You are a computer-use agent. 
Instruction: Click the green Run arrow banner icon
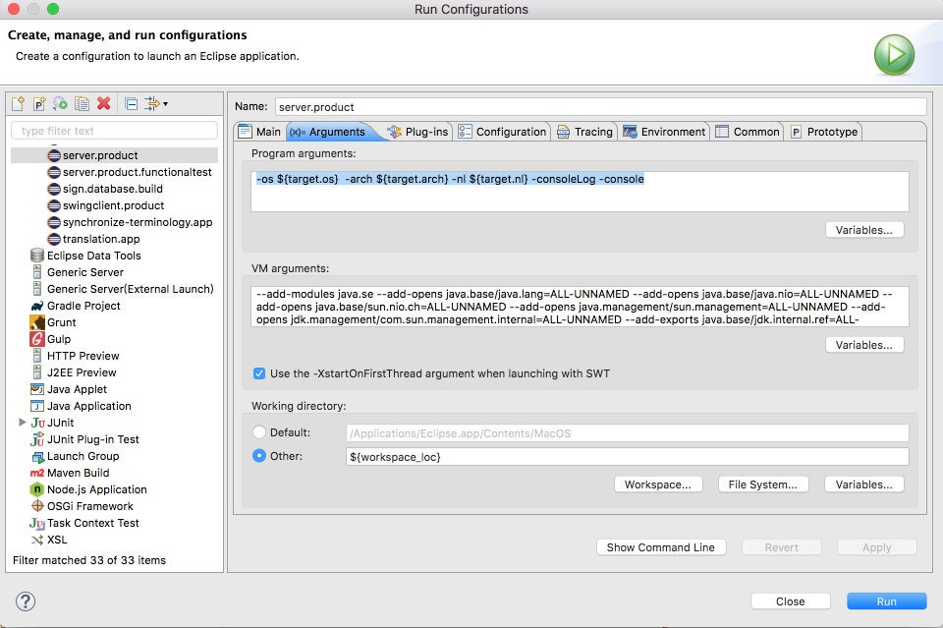[894, 55]
